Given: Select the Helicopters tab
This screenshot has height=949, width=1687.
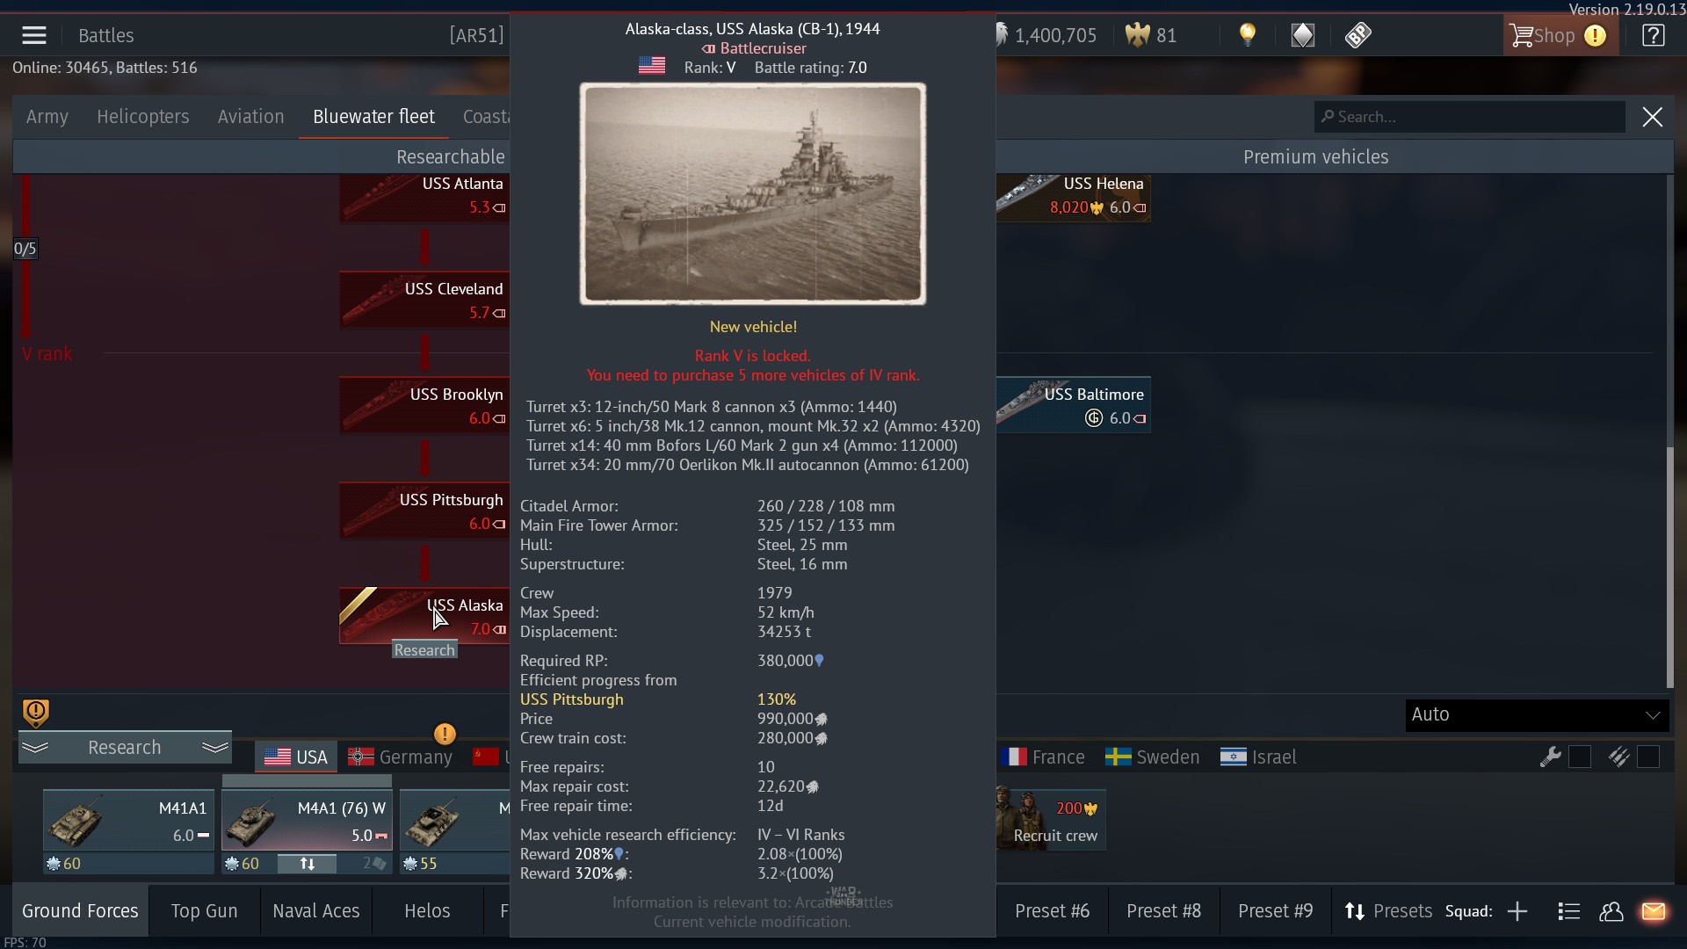Looking at the screenshot, I should tap(143, 117).
